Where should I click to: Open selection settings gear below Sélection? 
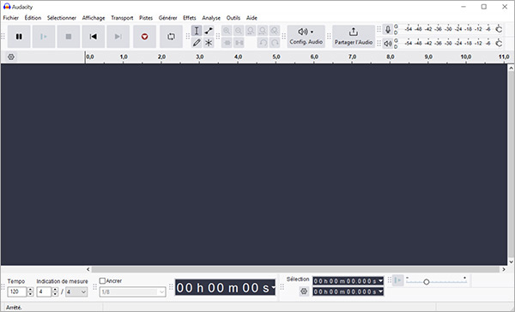point(304,291)
